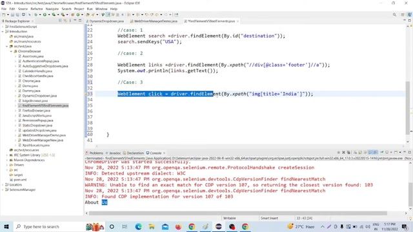
Task: Expand the JRE System Library node
Action: pyautogui.click(x=7, y=155)
